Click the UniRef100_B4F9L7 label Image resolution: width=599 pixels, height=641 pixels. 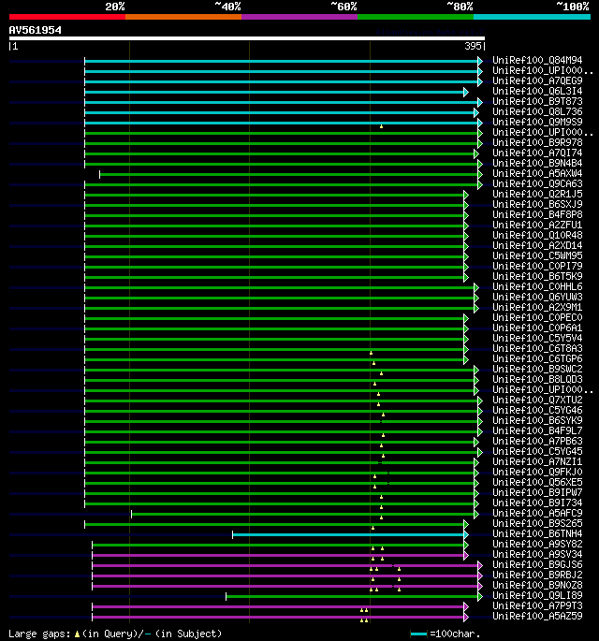click(537, 430)
